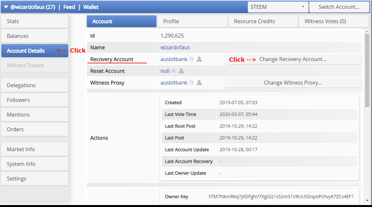Image resolution: width=372 pixels, height=207 pixels.
Task: Click person icon next to null Reset Account
Action: tap(181, 71)
